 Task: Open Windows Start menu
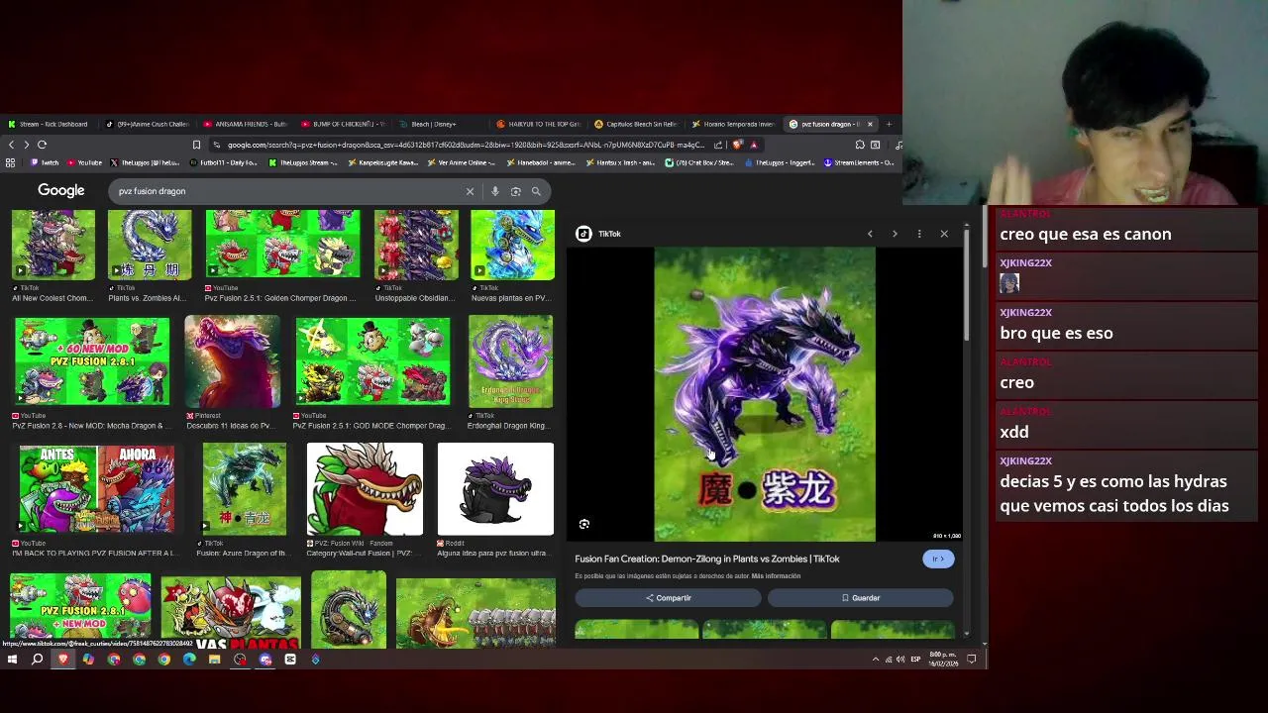[12, 659]
